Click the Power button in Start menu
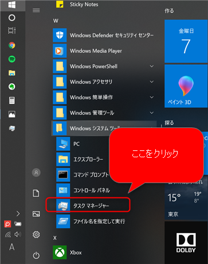 point(36,255)
